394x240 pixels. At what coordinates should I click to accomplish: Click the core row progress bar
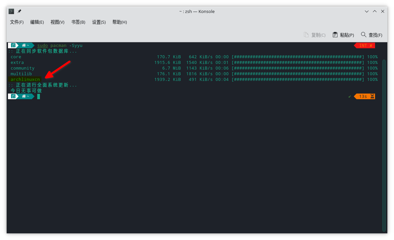coord(298,57)
